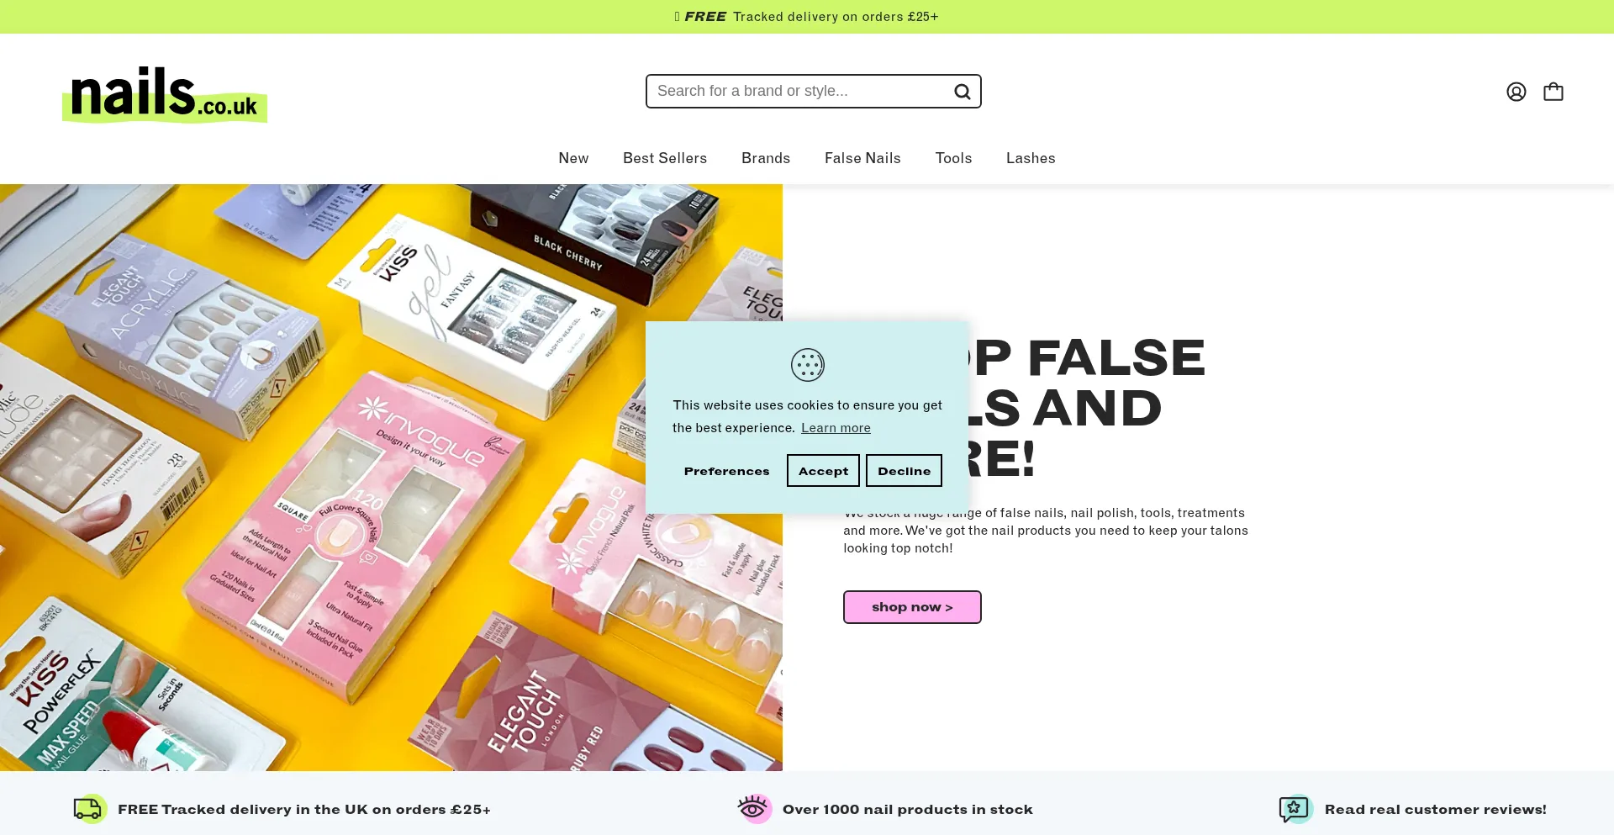The image size is (1614, 835).
Task: Follow the Learn more cookie link
Action: click(x=836, y=428)
